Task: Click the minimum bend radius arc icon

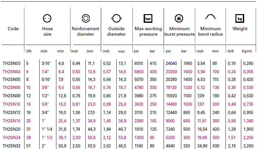Action: point(210,17)
